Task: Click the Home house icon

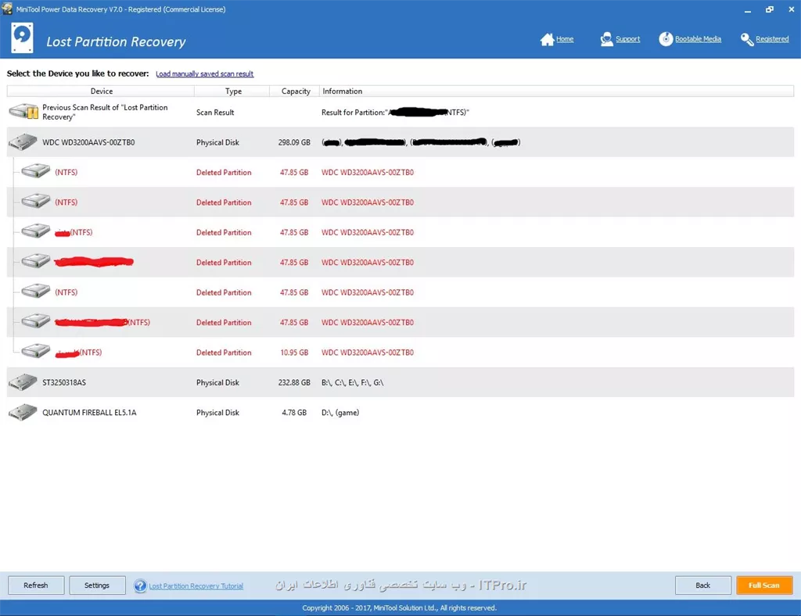Action: pyautogui.click(x=547, y=39)
